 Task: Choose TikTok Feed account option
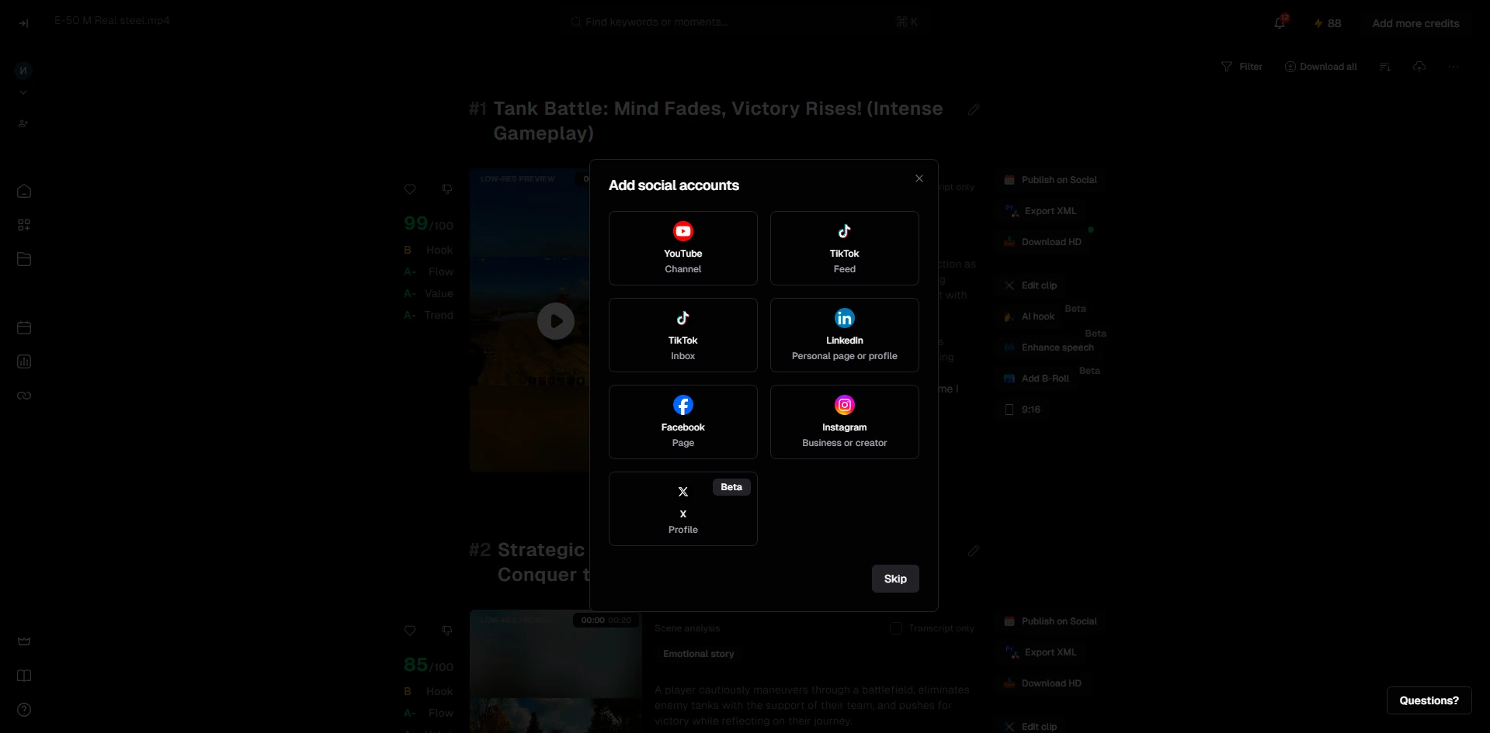[844, 248]
